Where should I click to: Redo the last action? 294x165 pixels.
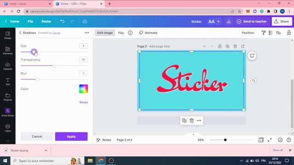pos(73,22)
